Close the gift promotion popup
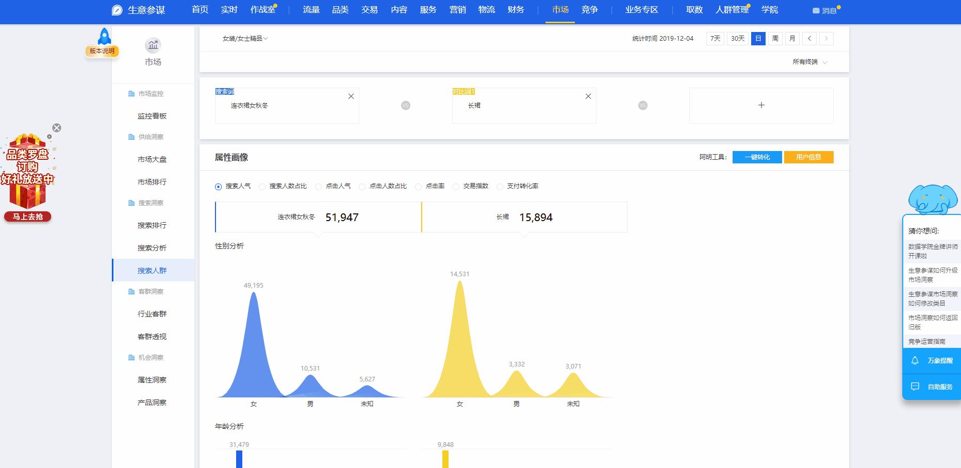Image resolution: width=961 pixels, height=468 pixels. point(57,128)
